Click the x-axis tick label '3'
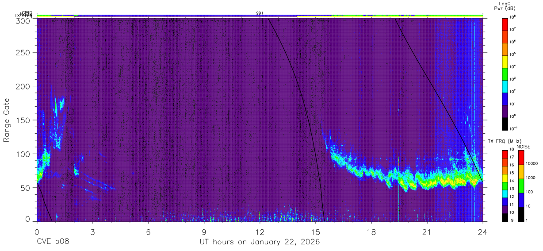The image size is (543, 251). (92, 232)
